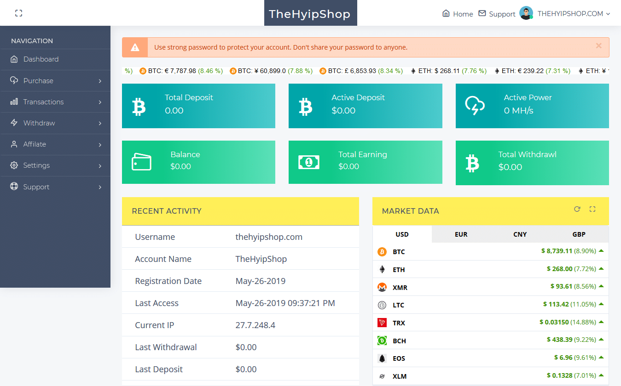Click the EOS coin icon
The image size is (621, 386).
[382, 358]
